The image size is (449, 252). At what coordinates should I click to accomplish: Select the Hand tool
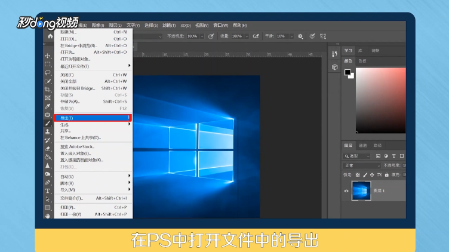pos(48,216)
